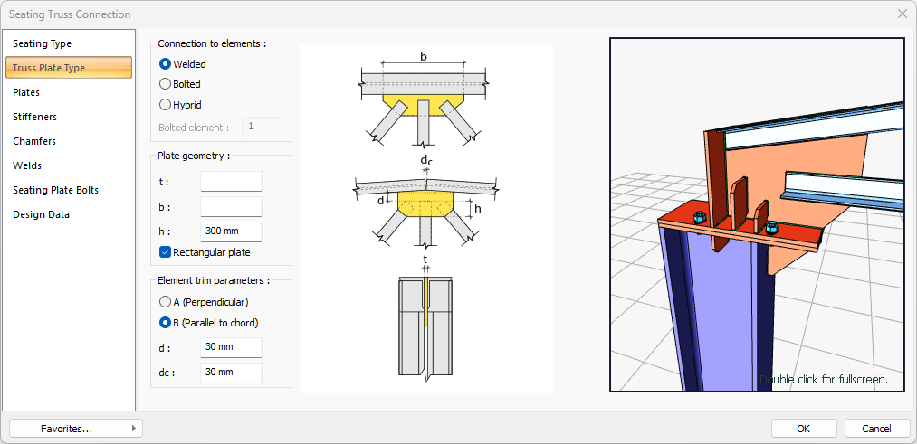The width and height of the screenshot is (917, 444).
Task: Open the Plates section
Action: coord(26,92)
